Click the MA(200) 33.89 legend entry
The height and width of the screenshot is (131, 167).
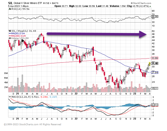tap(19, 36)
